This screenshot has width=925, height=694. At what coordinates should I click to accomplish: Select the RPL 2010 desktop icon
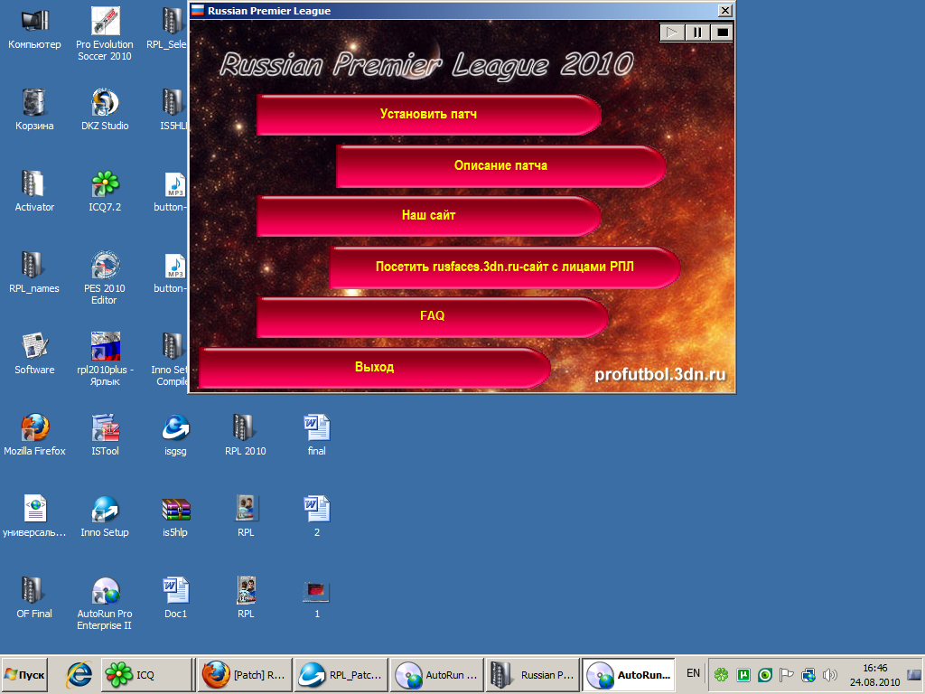coord(246,436)
